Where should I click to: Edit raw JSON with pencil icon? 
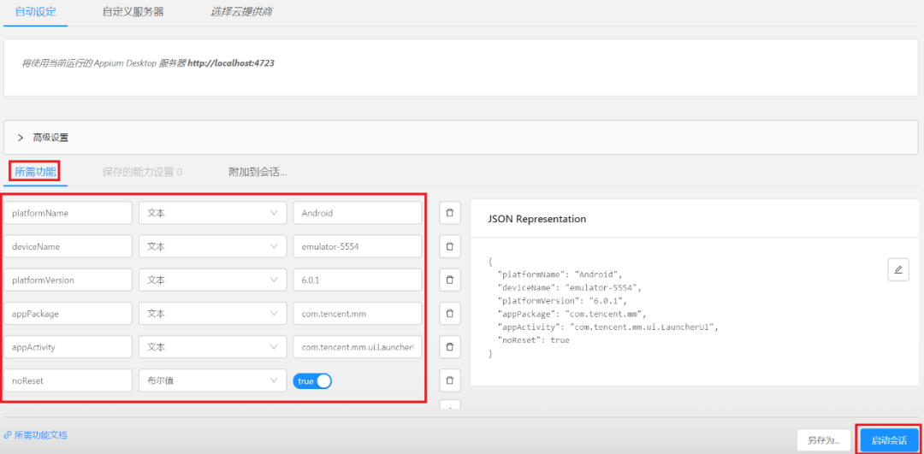(898, 269)
